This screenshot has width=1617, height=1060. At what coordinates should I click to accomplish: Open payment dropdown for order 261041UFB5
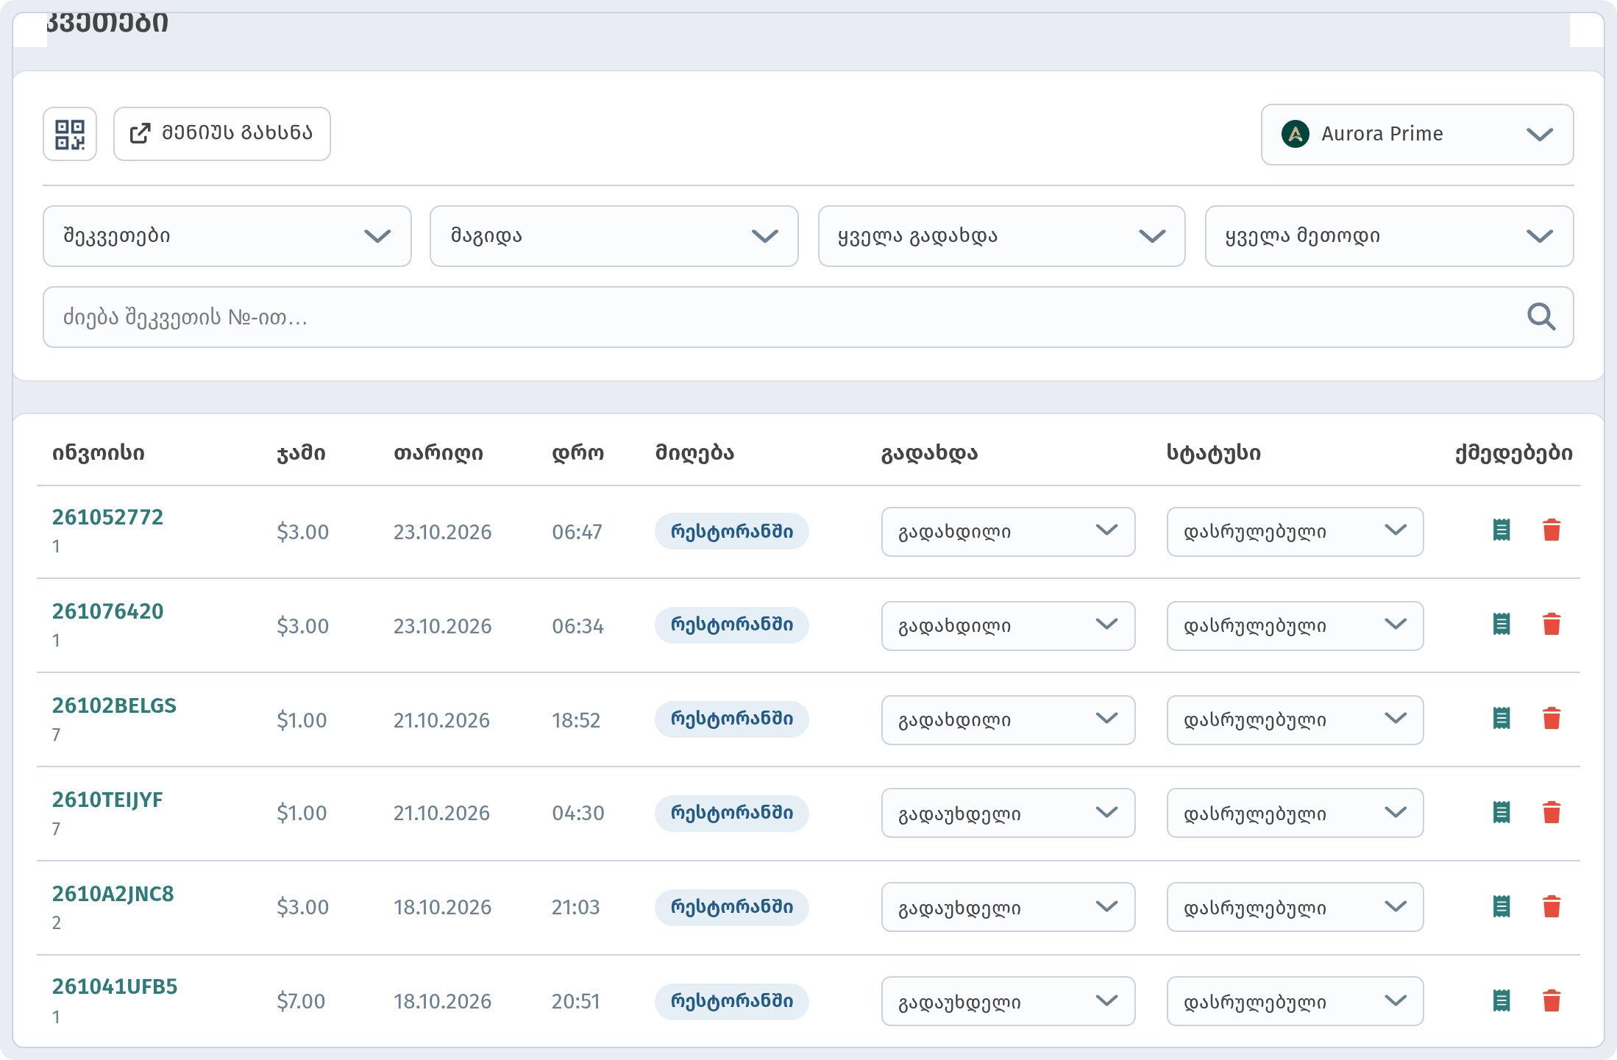click(1008, 1001)
